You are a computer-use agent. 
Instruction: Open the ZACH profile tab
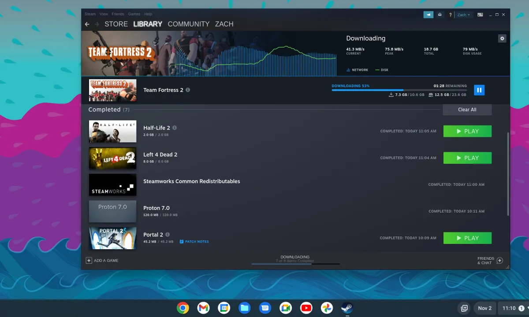click(224, 24)
